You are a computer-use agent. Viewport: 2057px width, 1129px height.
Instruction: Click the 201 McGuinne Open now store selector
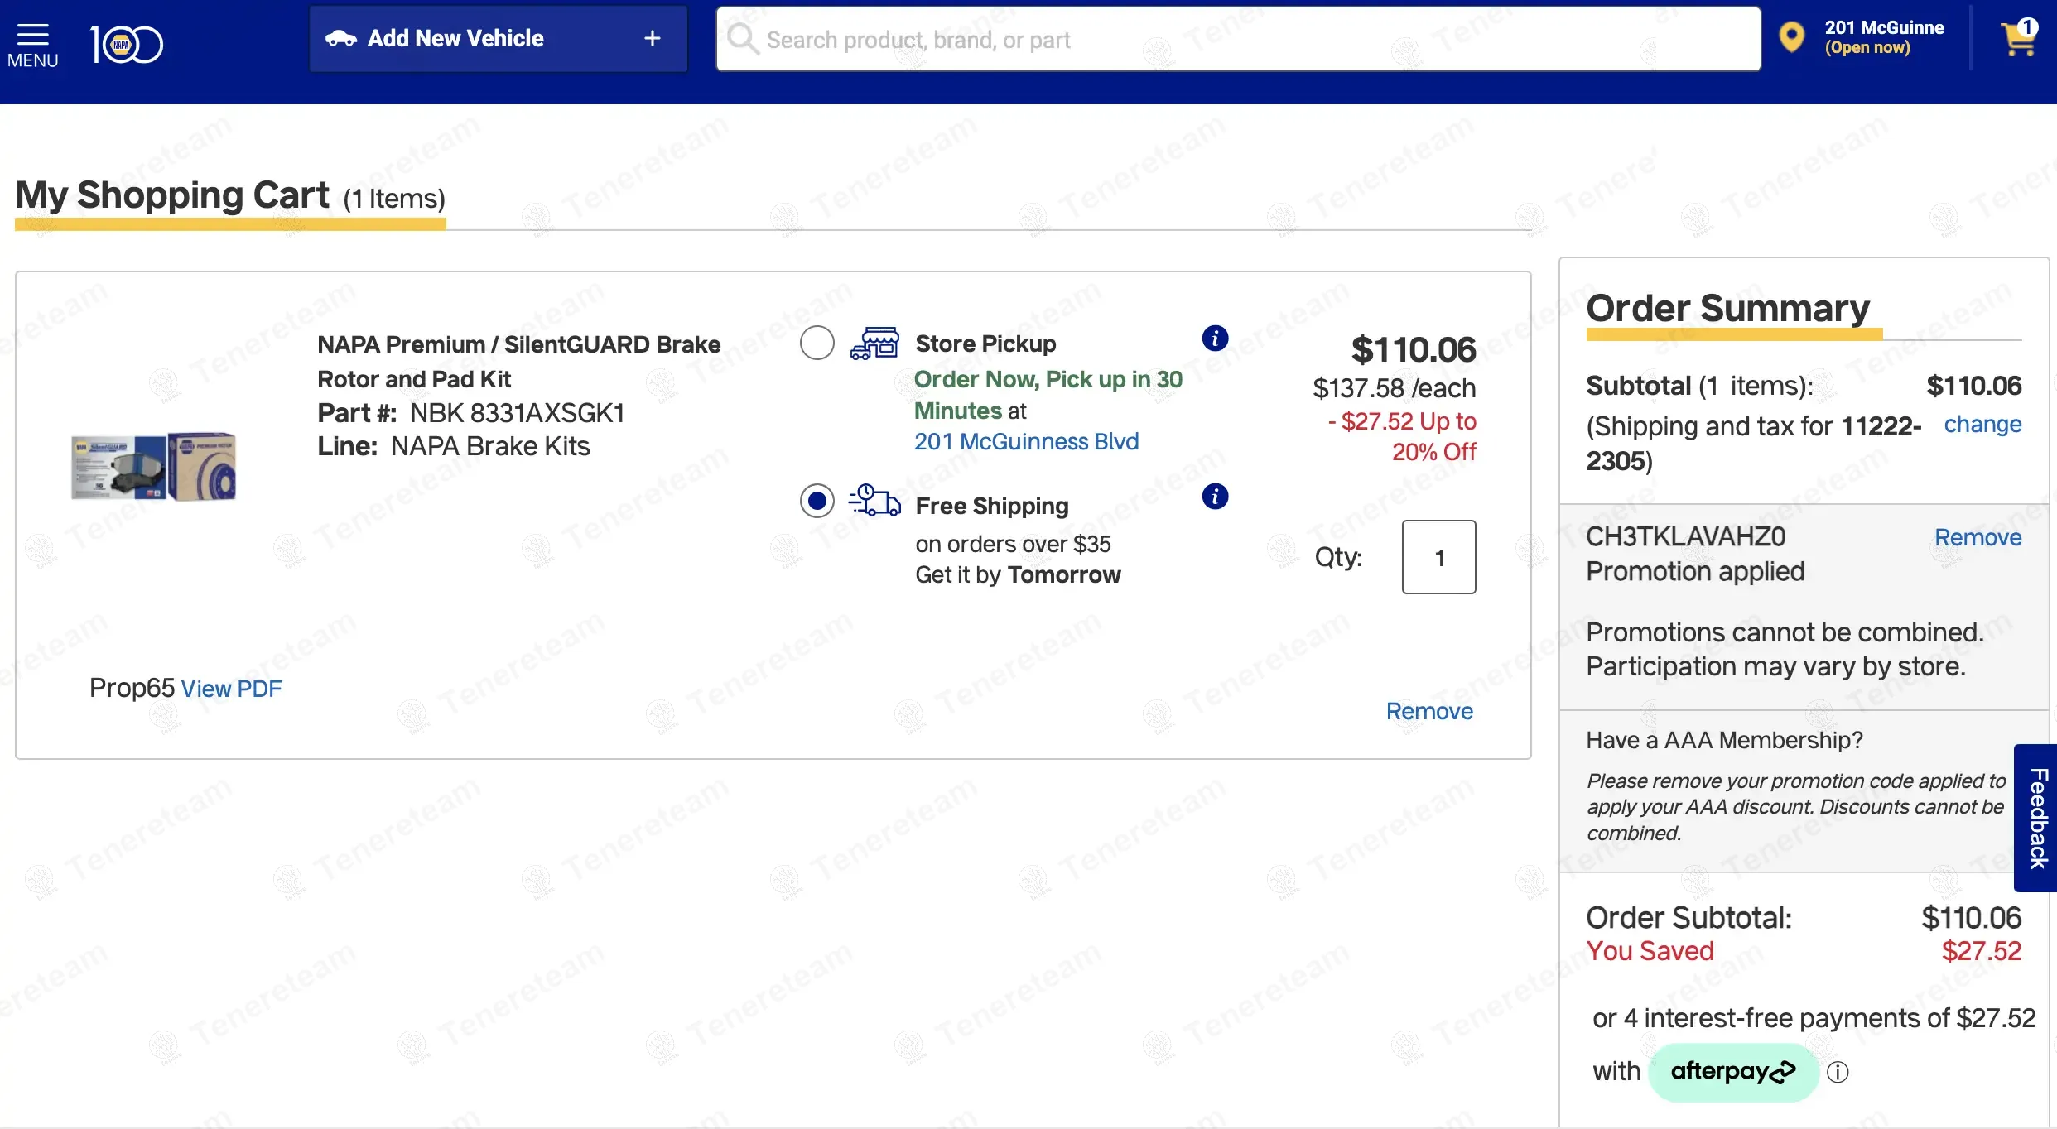click(x=1884, y=37)
